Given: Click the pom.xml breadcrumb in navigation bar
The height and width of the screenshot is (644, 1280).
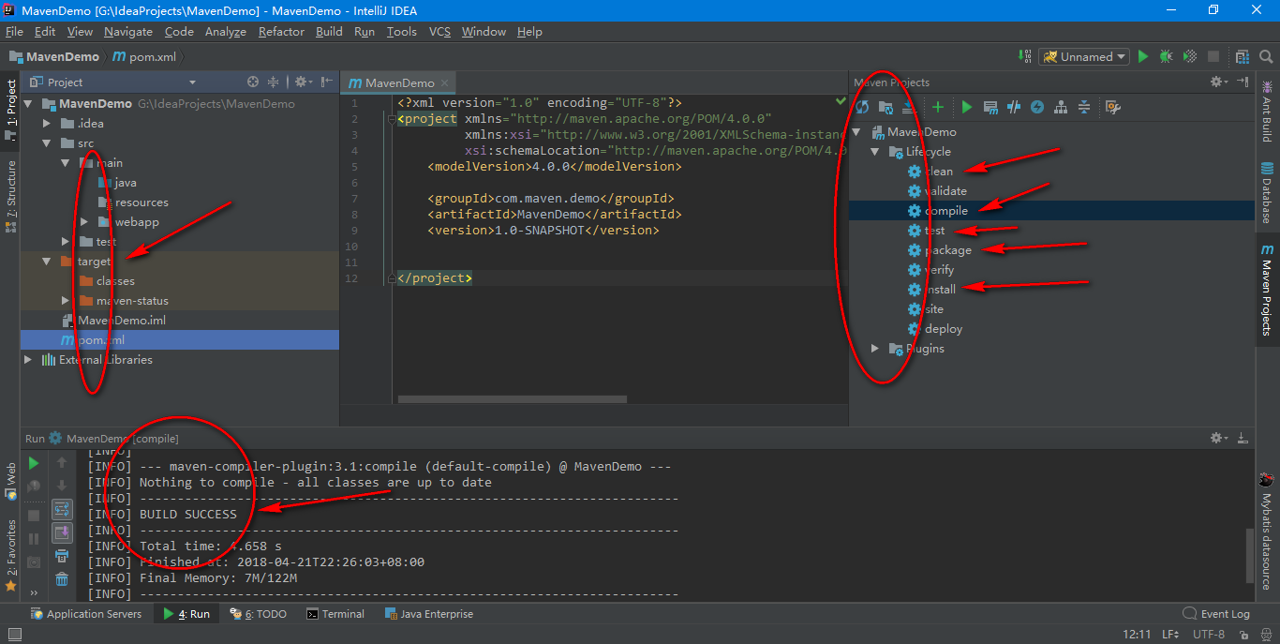Looking at the screenshot, I should [x=143, y=56].
